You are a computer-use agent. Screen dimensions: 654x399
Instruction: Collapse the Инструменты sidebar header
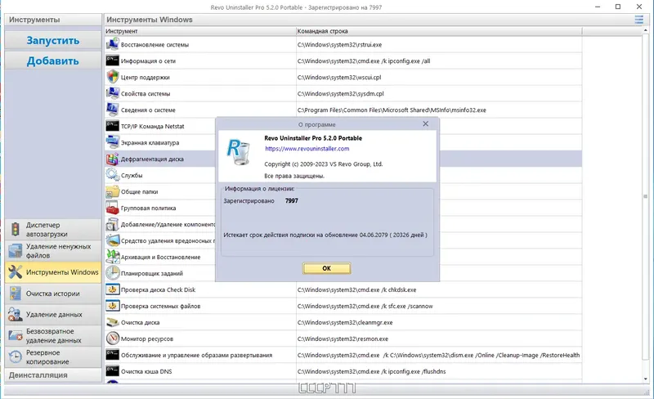point(53,20)
